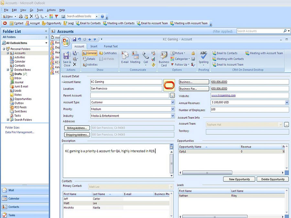
Task: Open the www.kcgaming.com website link
Action: 223,95
